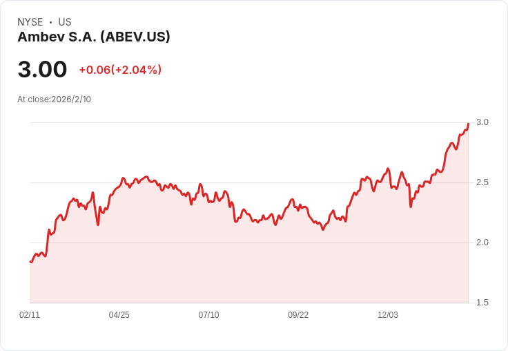
Task: Click the dot separator after NYSE
Action: pos(50,22)
